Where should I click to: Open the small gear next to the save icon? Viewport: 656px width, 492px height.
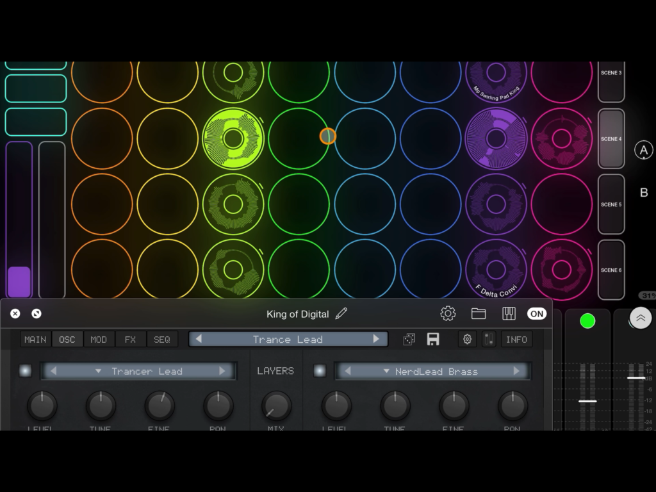click(467, 340)
